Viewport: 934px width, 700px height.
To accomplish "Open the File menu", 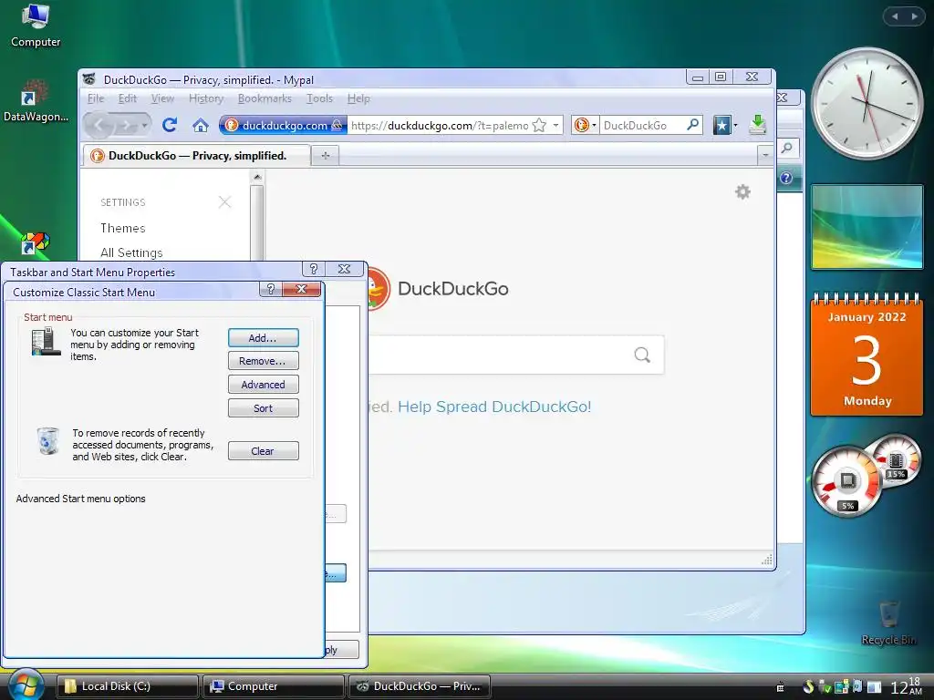I will (95, 98).
